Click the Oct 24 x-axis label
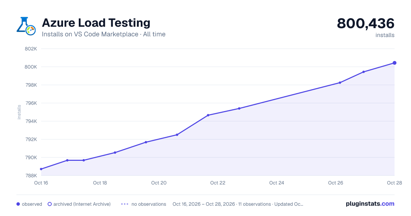 tap(276, 183)
